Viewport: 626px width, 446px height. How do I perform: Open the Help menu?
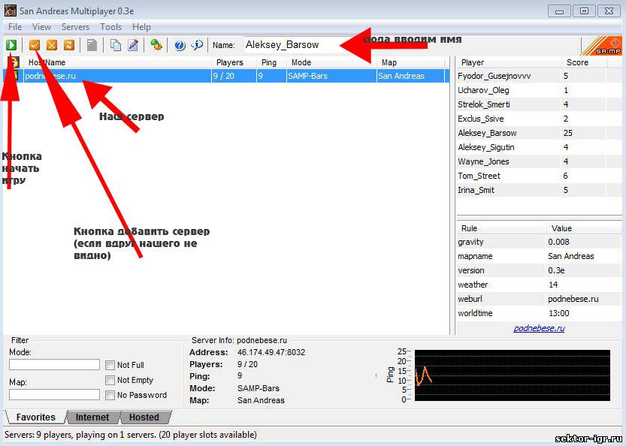click(x=141, y=27)
